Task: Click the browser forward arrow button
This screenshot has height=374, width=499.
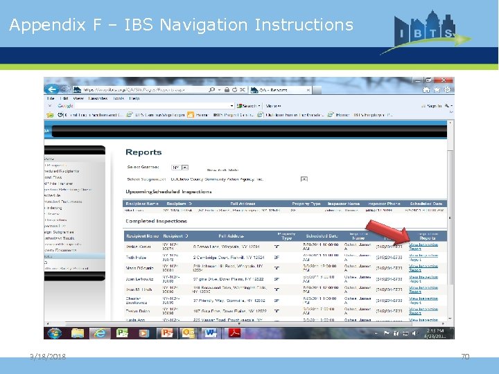Action: click(x=65, y=89)
